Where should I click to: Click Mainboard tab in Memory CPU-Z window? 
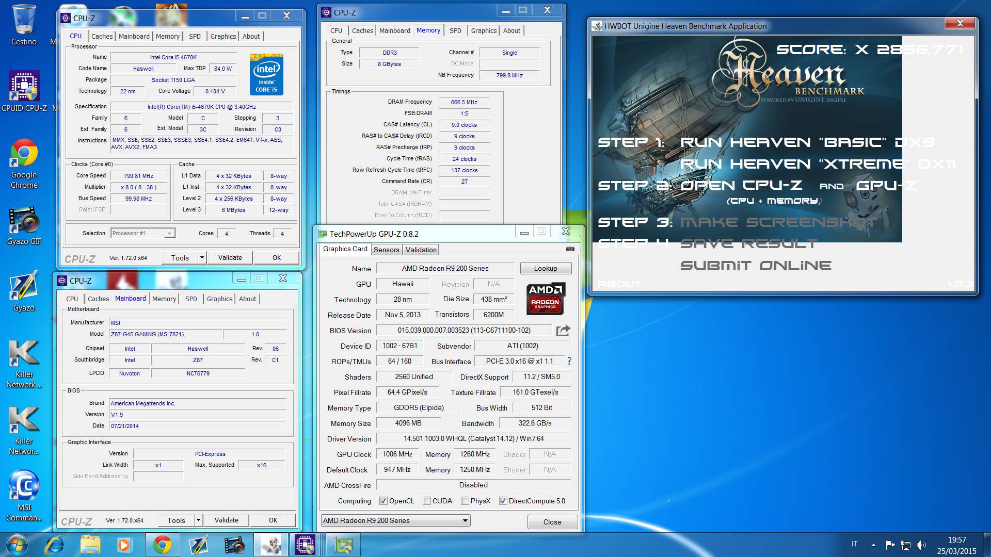pyautogui.click(x=394, y=30)
